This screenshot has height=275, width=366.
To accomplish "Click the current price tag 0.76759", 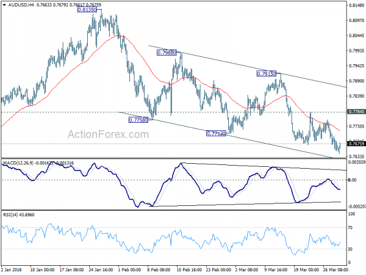I will pyautogui.click(x=356, y=144).
